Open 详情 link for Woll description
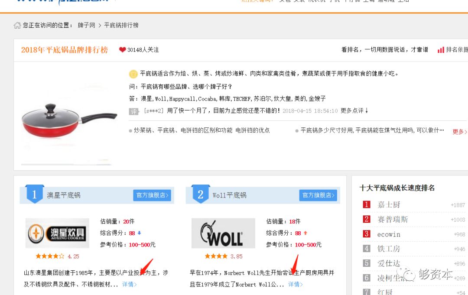The width and height of the screenshot is (468, 295). tap(296, 284)
